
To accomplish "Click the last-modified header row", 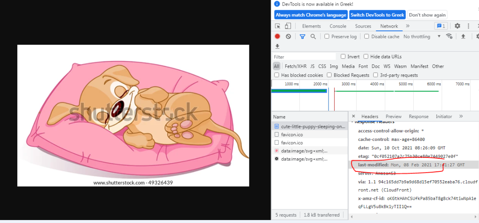I will pyautogui.click(x=414, y=165).
